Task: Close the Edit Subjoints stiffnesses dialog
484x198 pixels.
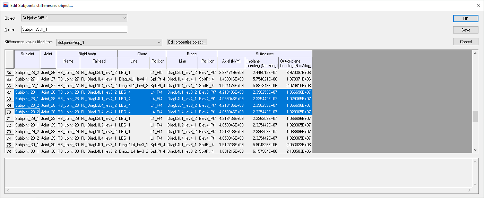Action: click(x=477, y=6)
